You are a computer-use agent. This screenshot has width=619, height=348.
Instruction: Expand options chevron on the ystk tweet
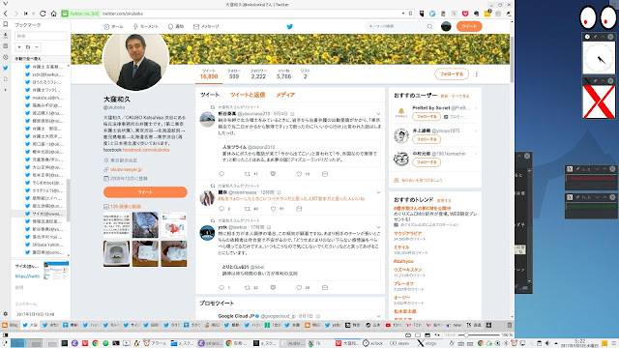click(378, 228)
